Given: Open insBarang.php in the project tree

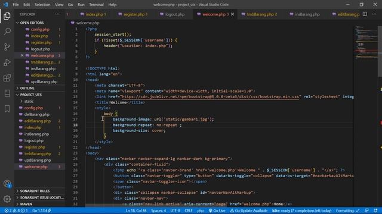Looking at the screenshot, I should click(x=36, y=134).
